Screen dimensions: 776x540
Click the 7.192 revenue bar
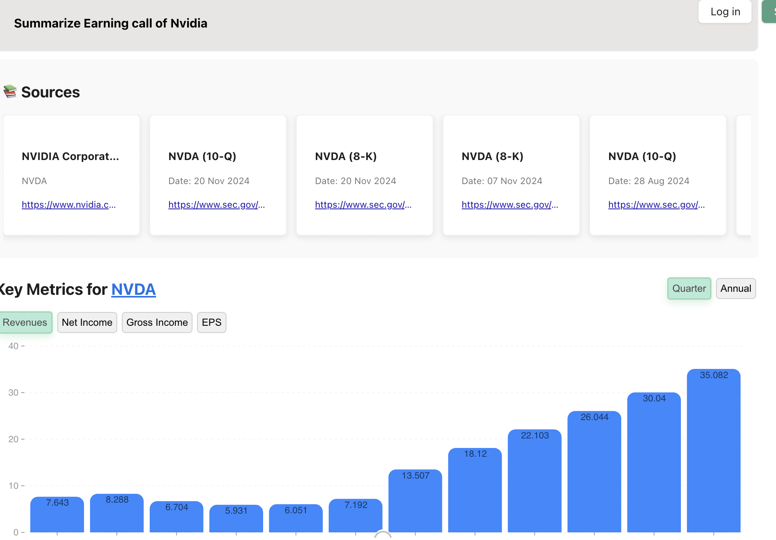click(356, 516)
